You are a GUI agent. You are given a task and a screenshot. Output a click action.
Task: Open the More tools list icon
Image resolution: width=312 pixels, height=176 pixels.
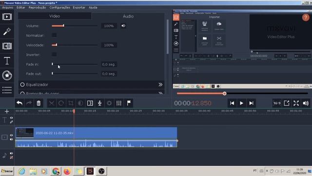[x=7, y=90]
